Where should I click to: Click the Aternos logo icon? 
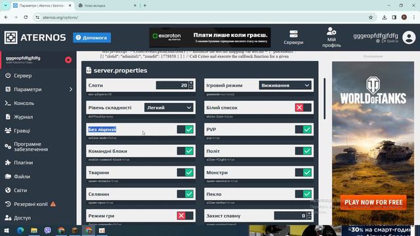[10, 37]
